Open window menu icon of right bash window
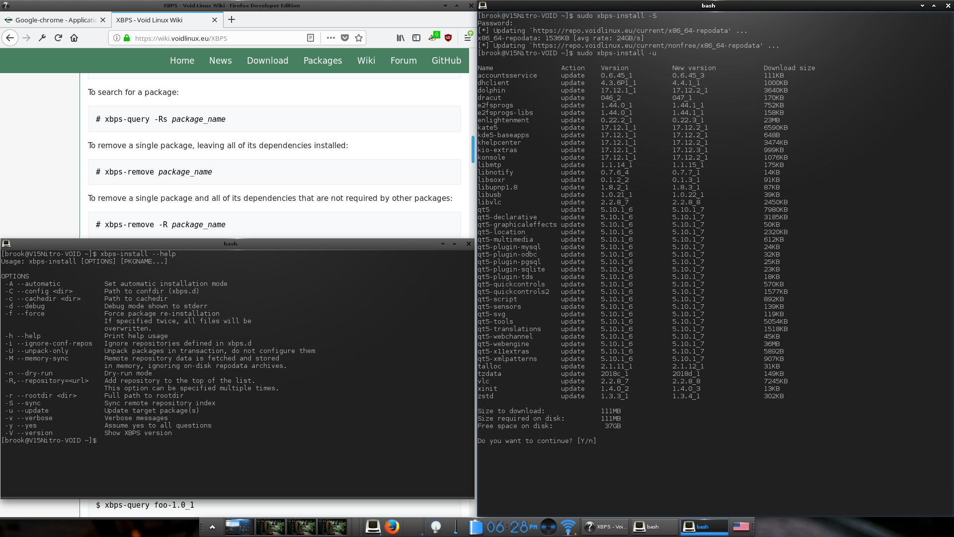954x537 pixels. coord(482,5)
